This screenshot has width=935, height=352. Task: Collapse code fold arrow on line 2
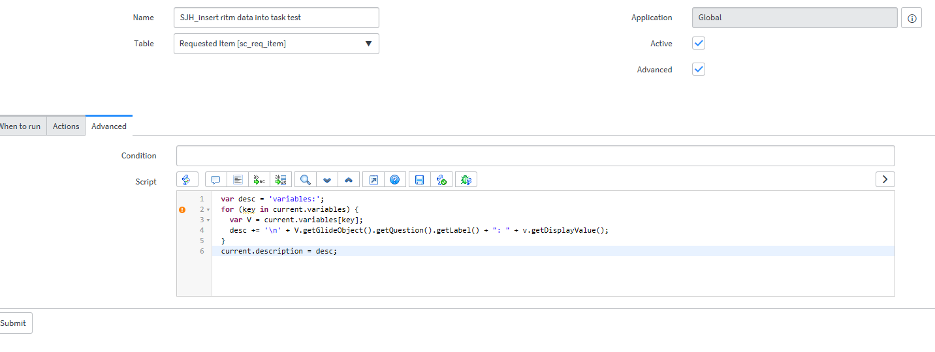208,210
